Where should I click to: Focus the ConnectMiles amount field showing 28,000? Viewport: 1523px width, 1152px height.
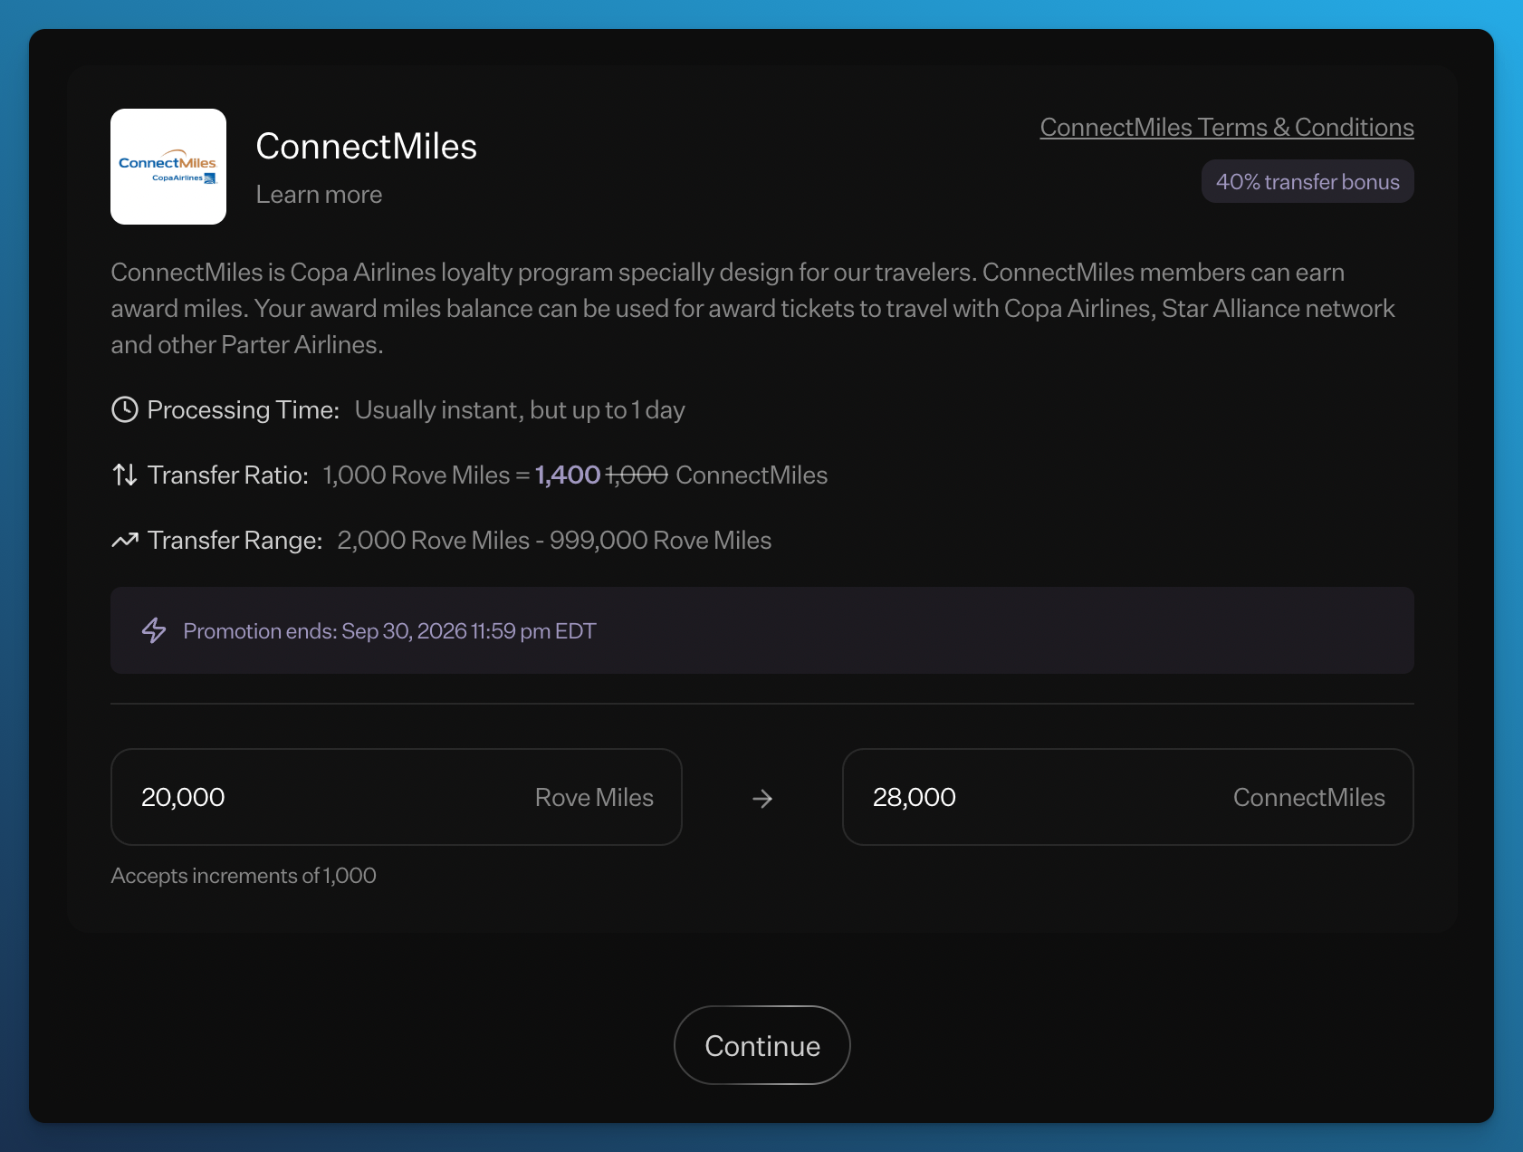click(x=1127, y=797)
